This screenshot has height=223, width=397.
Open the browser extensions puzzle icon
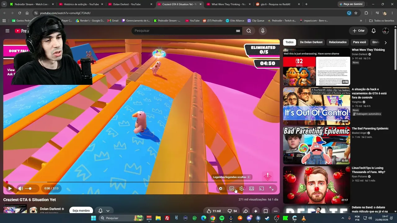click(x=366, y=13)
